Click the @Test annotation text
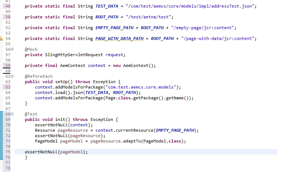This screenshot has height=172, width=295. (31, 114)
